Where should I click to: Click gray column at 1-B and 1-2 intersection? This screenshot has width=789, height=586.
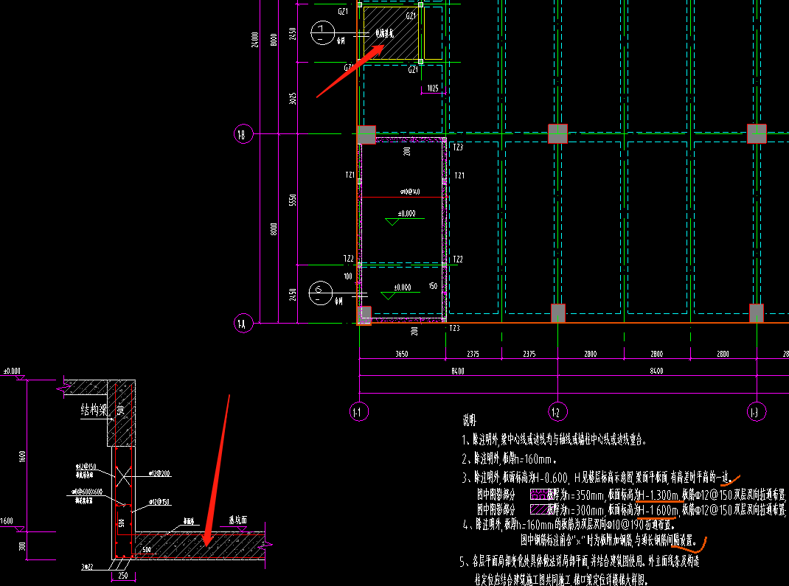[x=557, y=134]
